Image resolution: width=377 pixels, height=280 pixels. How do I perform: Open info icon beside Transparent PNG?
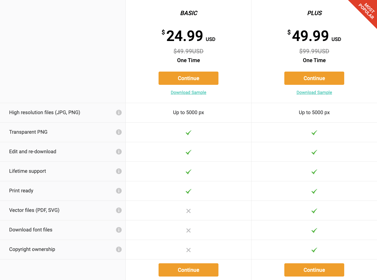tap(119, 132)
